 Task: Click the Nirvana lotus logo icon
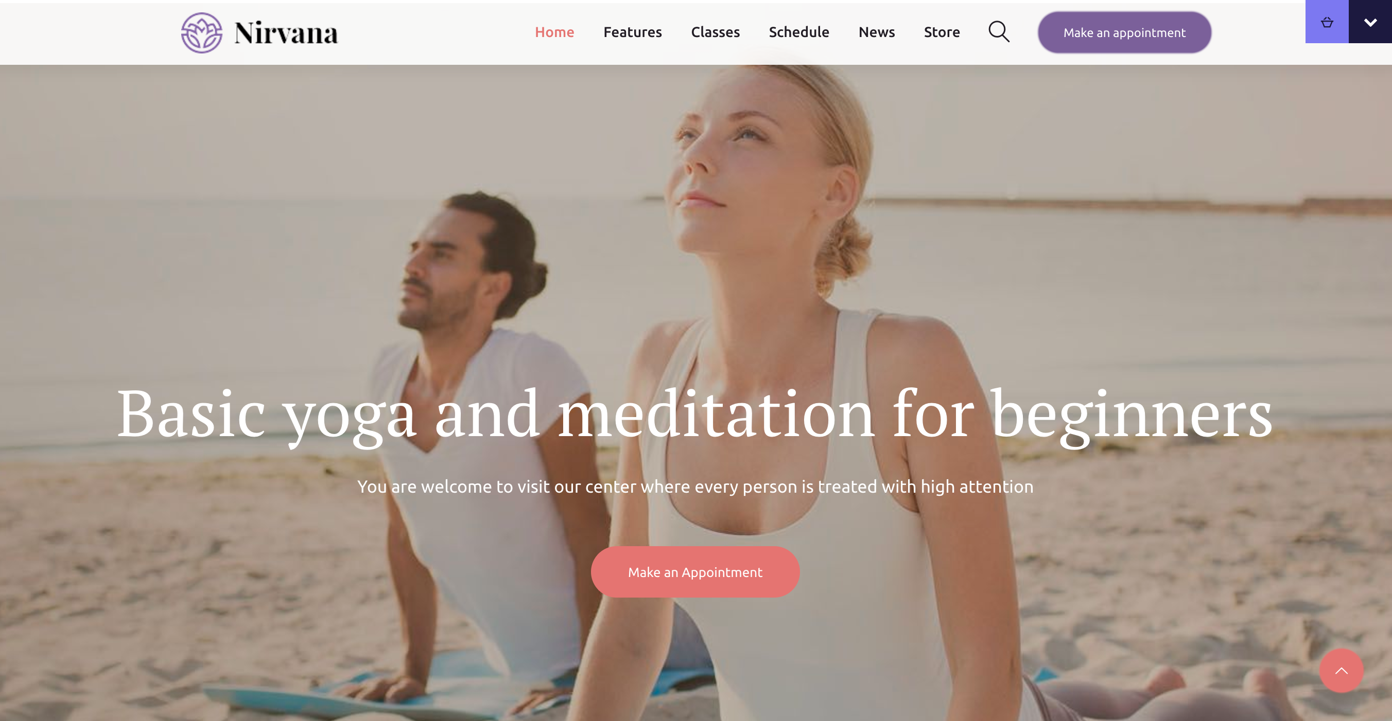click(201, 32)
